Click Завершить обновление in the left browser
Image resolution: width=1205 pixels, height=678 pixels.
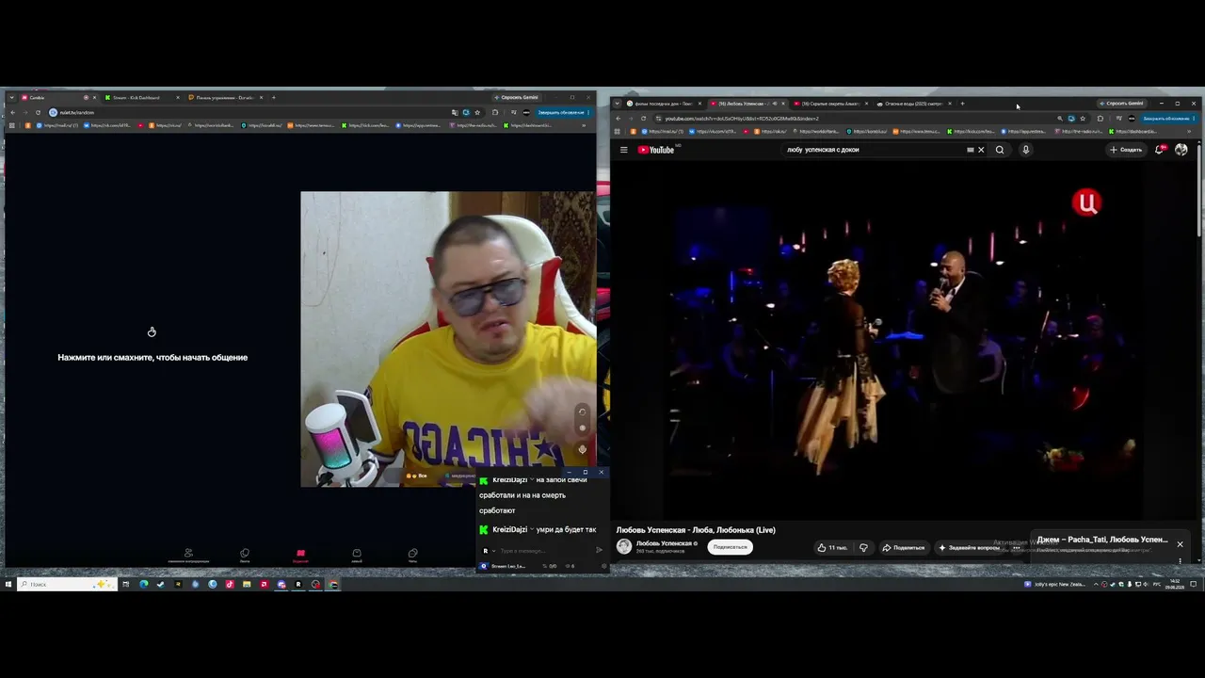point(562,112)
